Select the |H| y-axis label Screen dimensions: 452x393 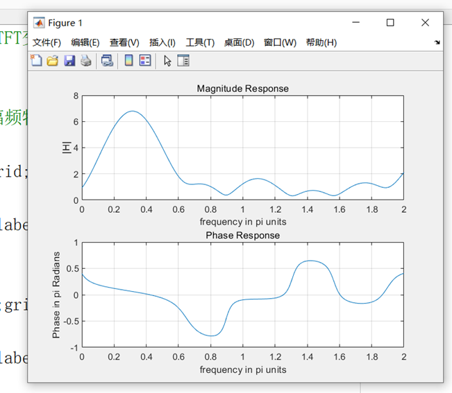(x=67, y=148)
